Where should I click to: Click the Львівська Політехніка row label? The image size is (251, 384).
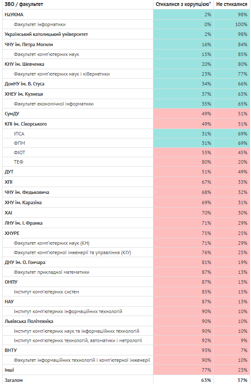tap(29, 321)
